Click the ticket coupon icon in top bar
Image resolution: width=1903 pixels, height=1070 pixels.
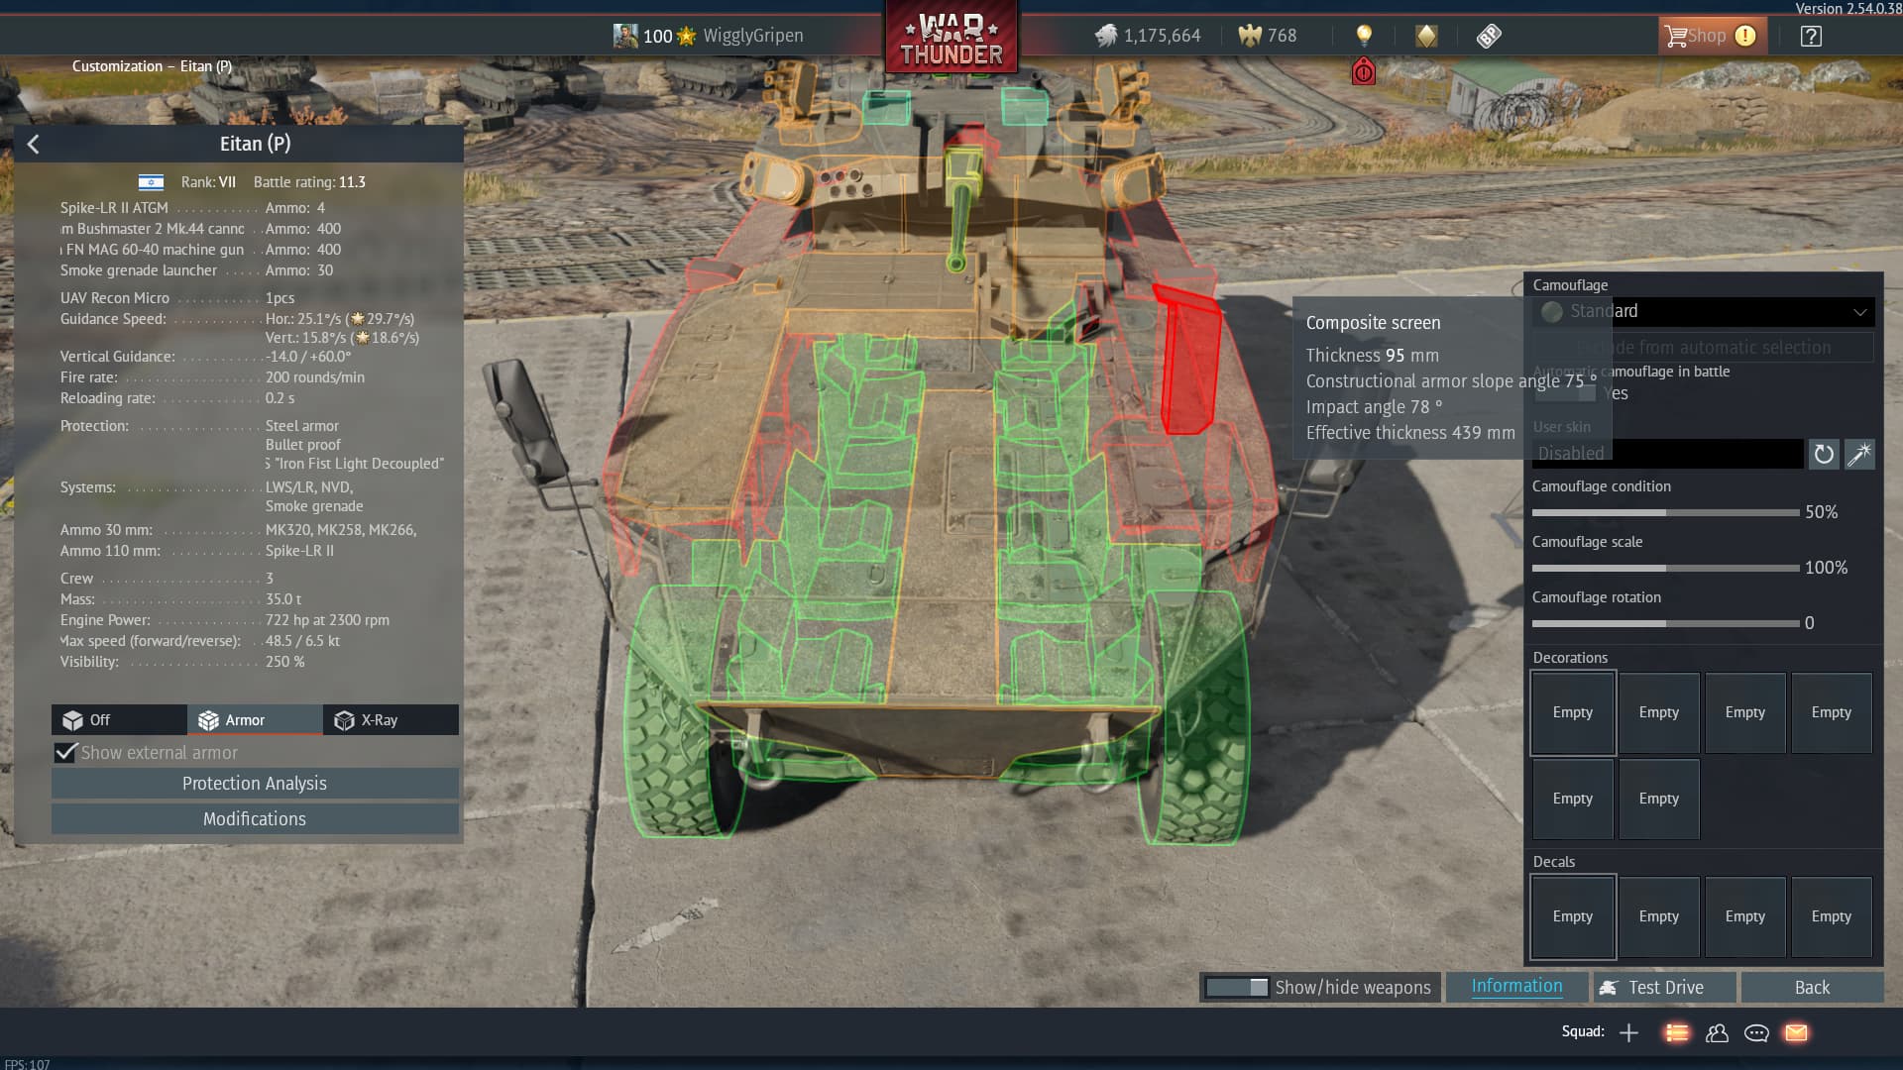[1488, 37]
